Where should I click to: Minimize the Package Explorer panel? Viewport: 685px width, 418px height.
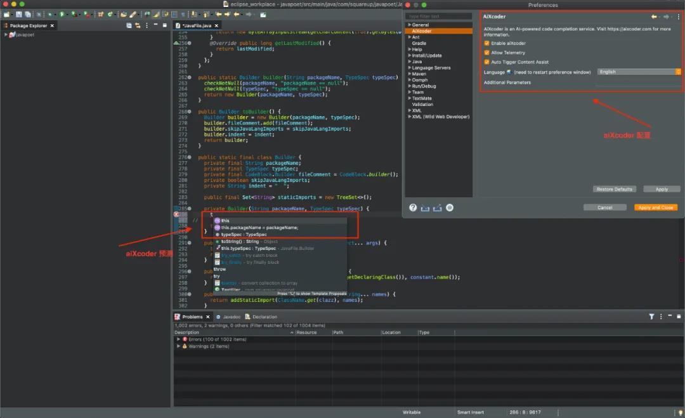155,25
